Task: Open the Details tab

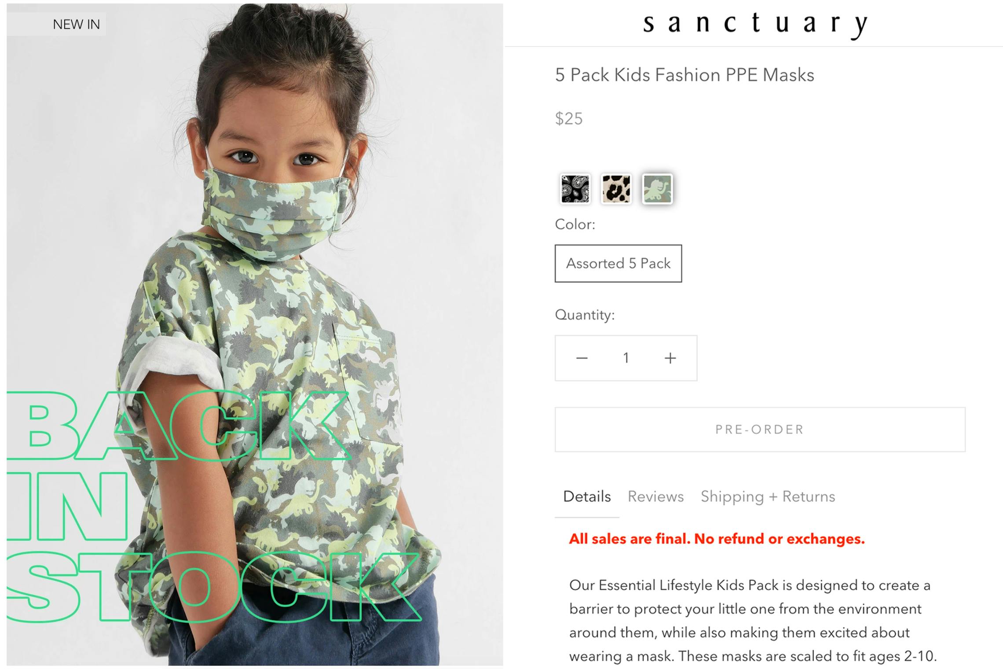Action: (587, 496)
